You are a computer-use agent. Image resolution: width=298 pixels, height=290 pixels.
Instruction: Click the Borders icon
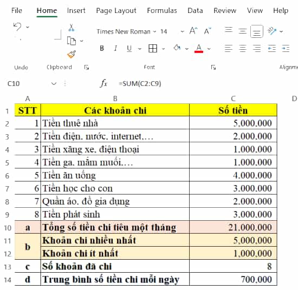point(153,48)
